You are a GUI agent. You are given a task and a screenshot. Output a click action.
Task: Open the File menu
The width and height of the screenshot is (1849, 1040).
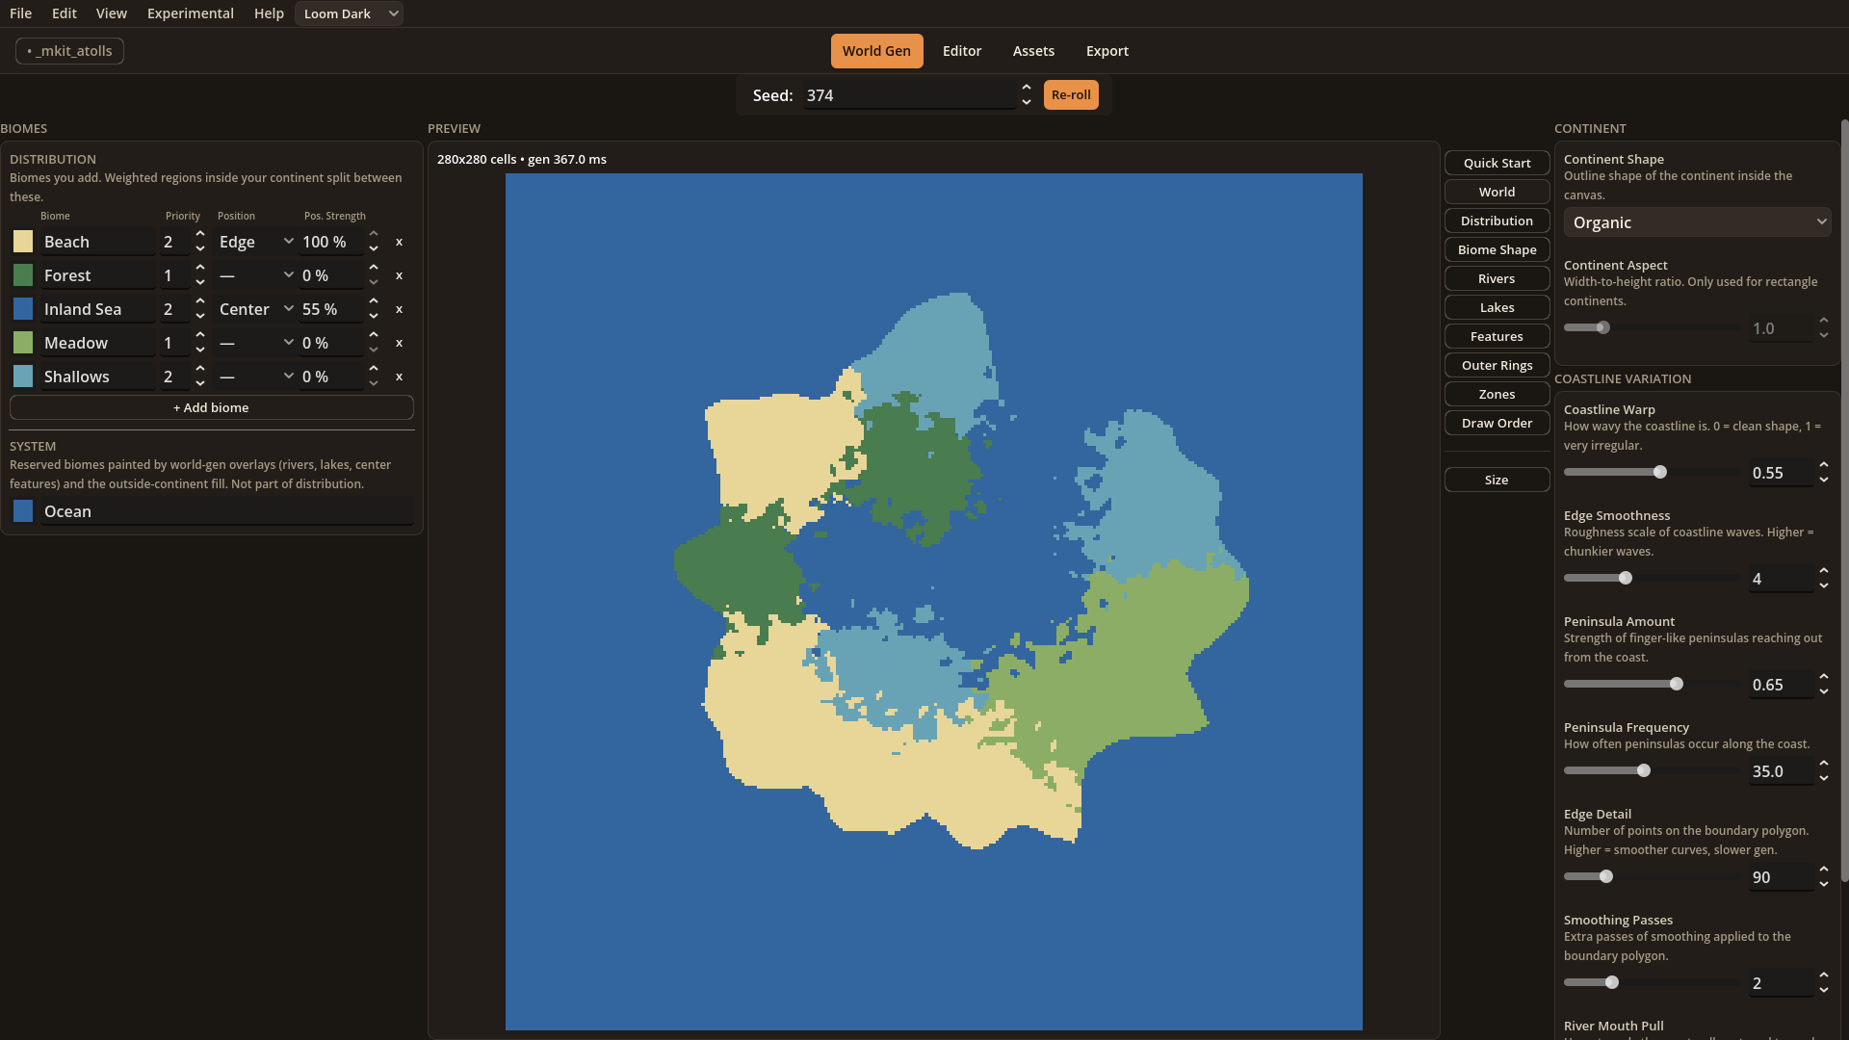pos(20,13)
